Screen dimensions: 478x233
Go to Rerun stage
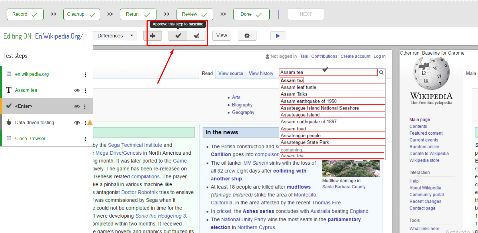[x=138, y=14]
